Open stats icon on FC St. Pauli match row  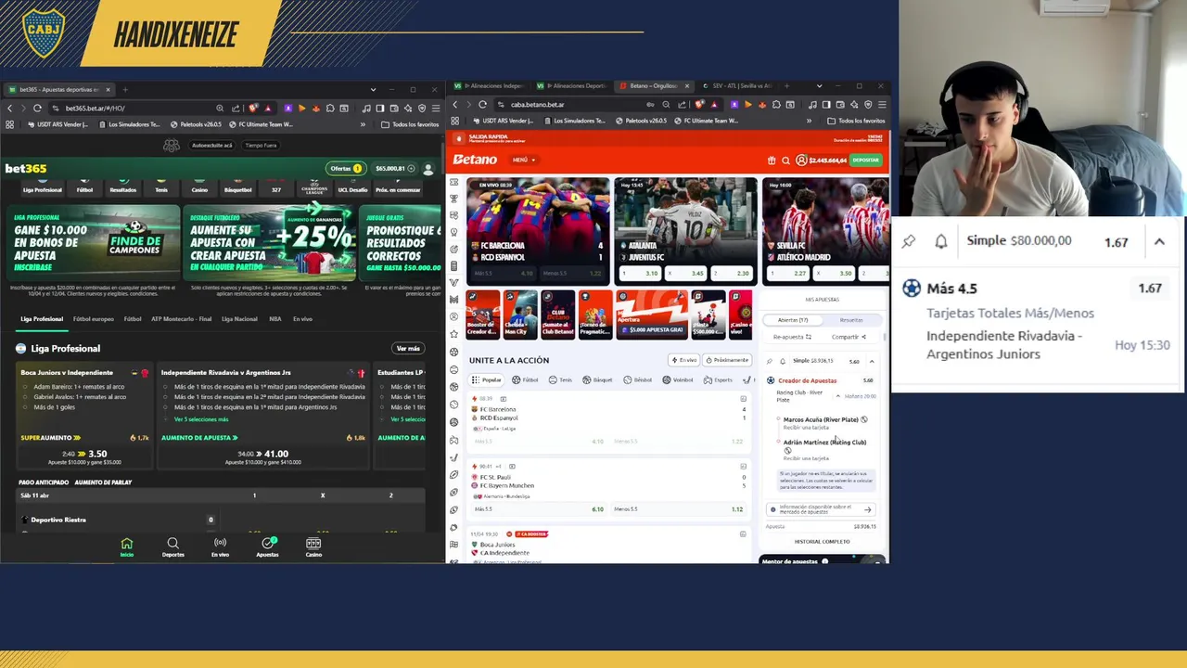tap(743, 467)
